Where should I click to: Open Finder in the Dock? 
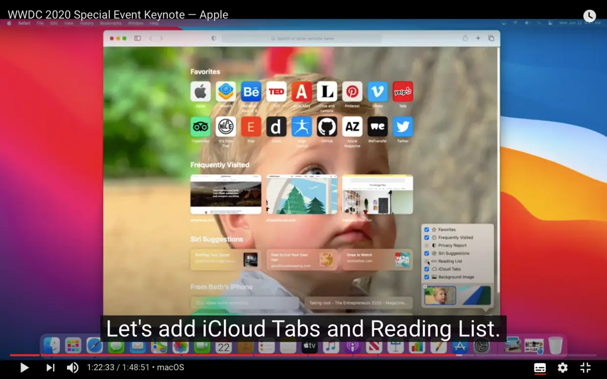51,346
